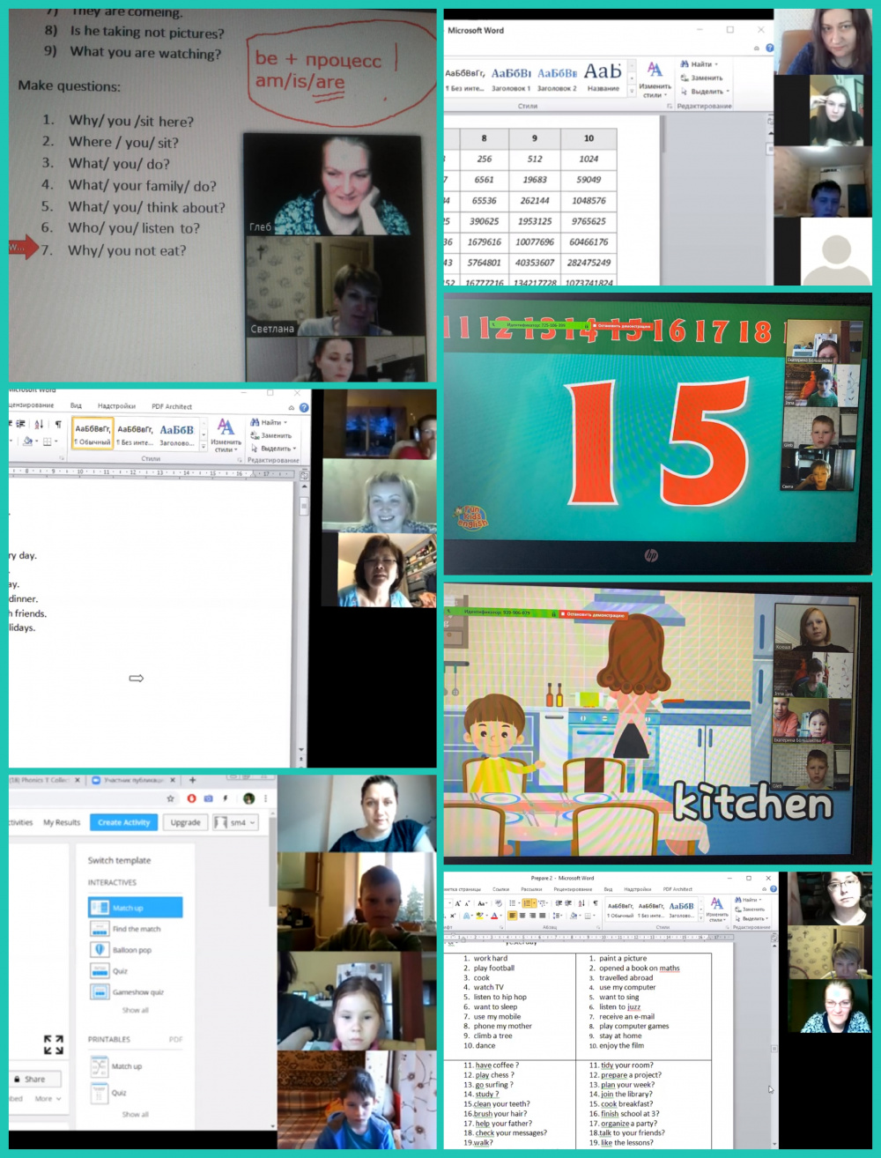The height and width of the screenshot is (1158, 881).
Task: Close the Phonics browser tab
Action: [78, 780]
